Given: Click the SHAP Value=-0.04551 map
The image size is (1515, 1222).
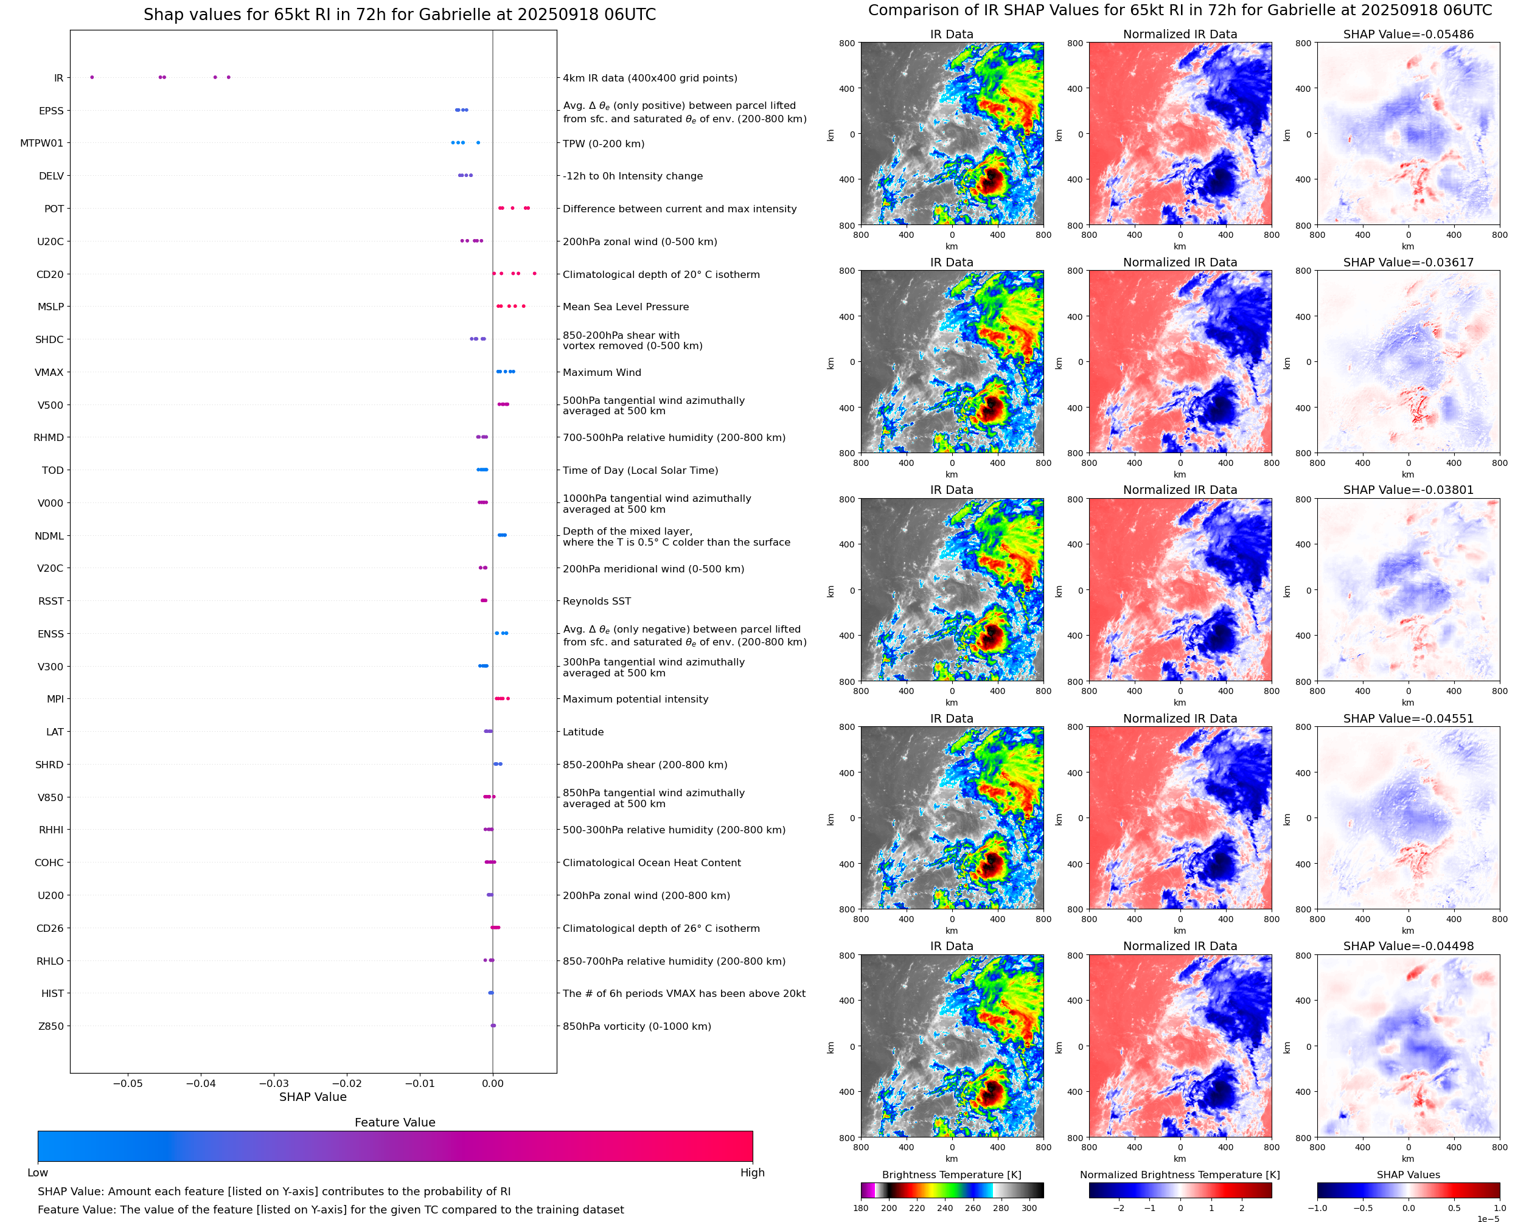Looking at the screenshot, I should pyautogui.click(x=1408, y=818).
